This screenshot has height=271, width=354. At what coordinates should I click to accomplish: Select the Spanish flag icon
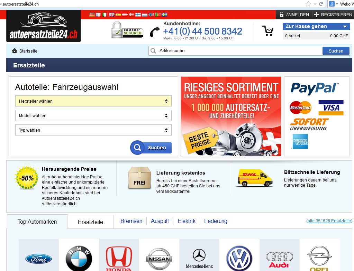point(118,15)
